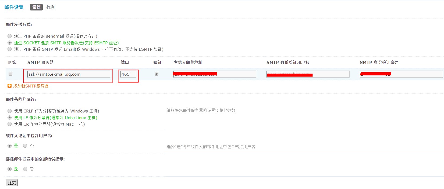Click the SMTP authentication username field
Viewport: 444px width, 189px height.
308,74
